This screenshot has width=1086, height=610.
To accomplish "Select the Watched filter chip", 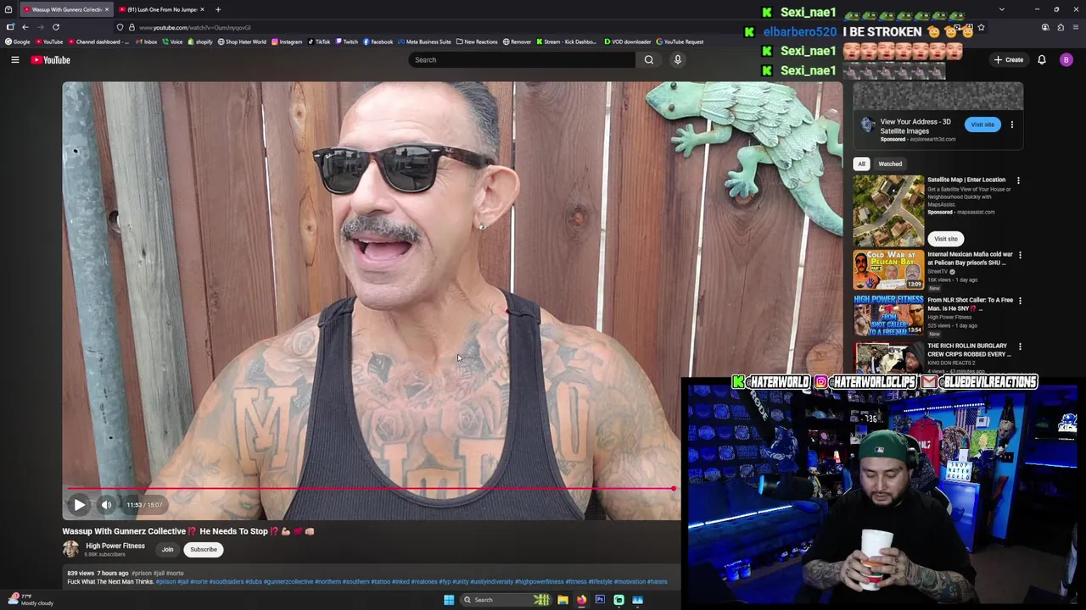I will [x=890, y=164].
